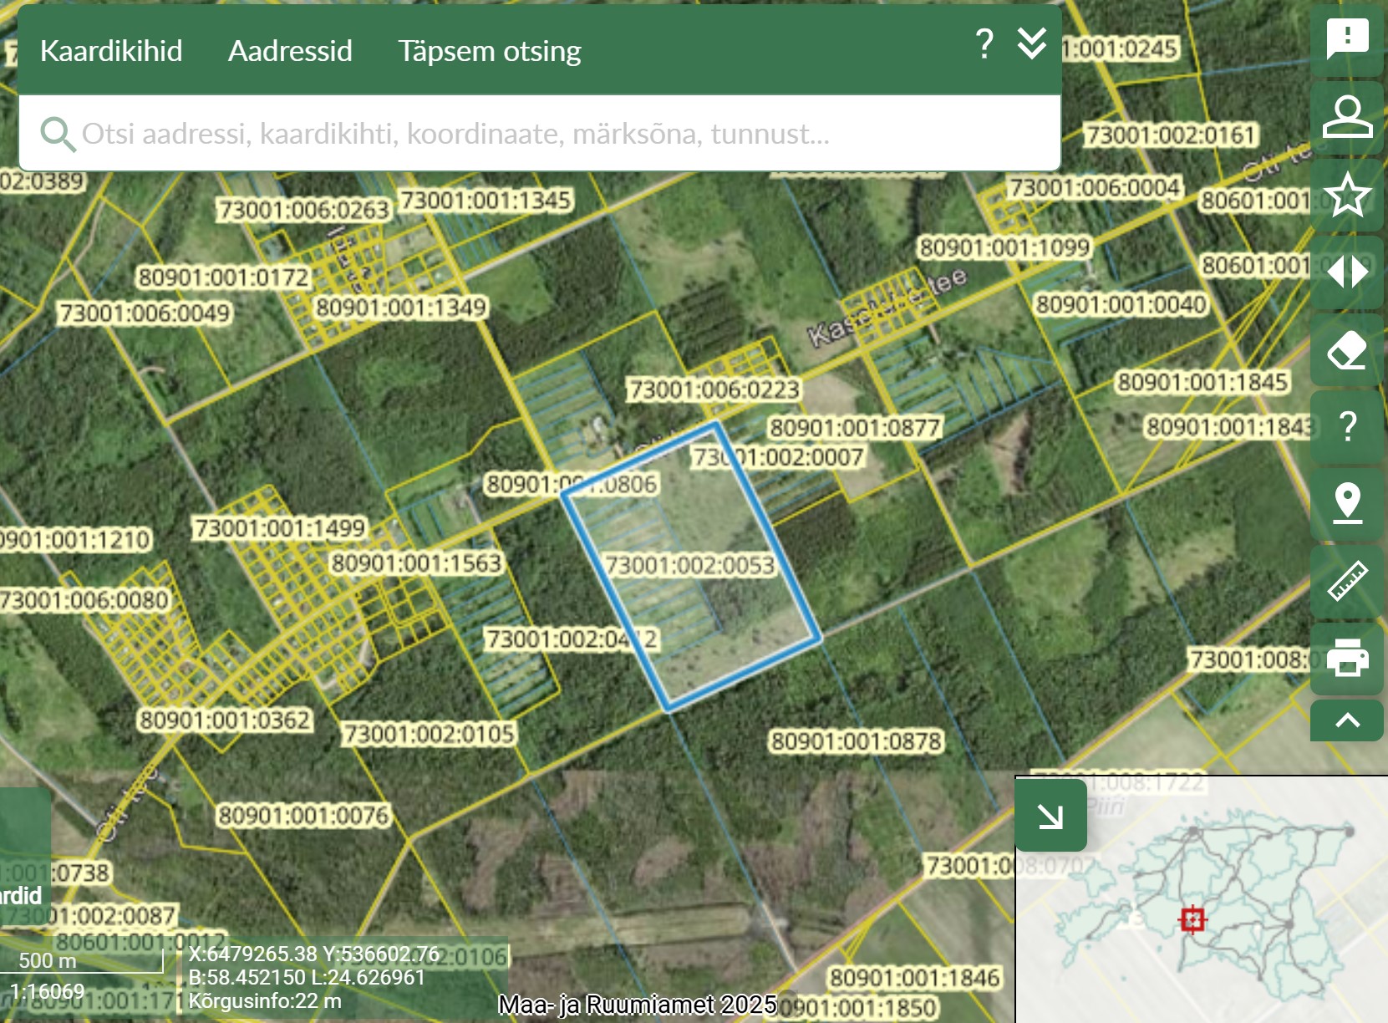Click parcel label 73001:001:1345
This screenshot has height=1023, width=1388.
click(x=486, y=201)
